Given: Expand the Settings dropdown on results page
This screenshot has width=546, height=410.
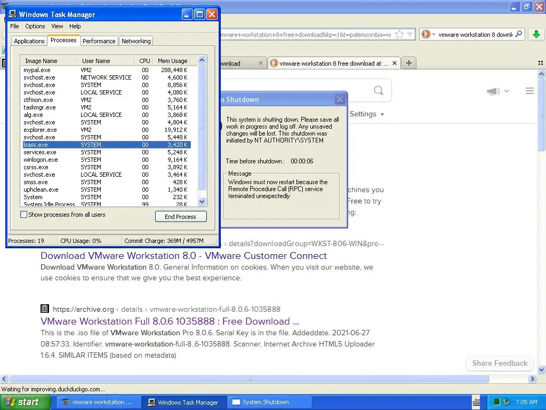Looking at the screenshot, I should coord(367,114).
